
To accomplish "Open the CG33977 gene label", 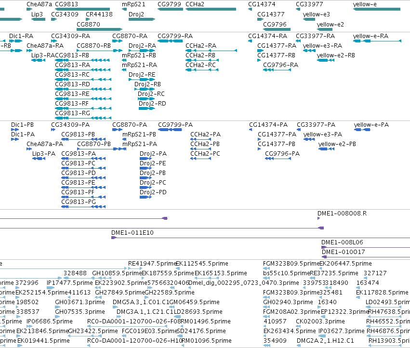I will [309, 4].
